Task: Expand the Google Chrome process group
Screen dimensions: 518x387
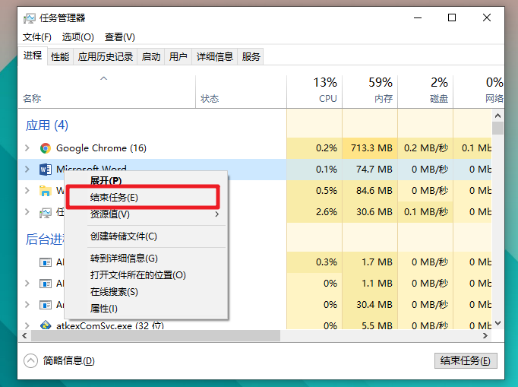Action: coord(27,148)
